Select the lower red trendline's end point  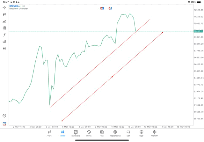[163, 32]
